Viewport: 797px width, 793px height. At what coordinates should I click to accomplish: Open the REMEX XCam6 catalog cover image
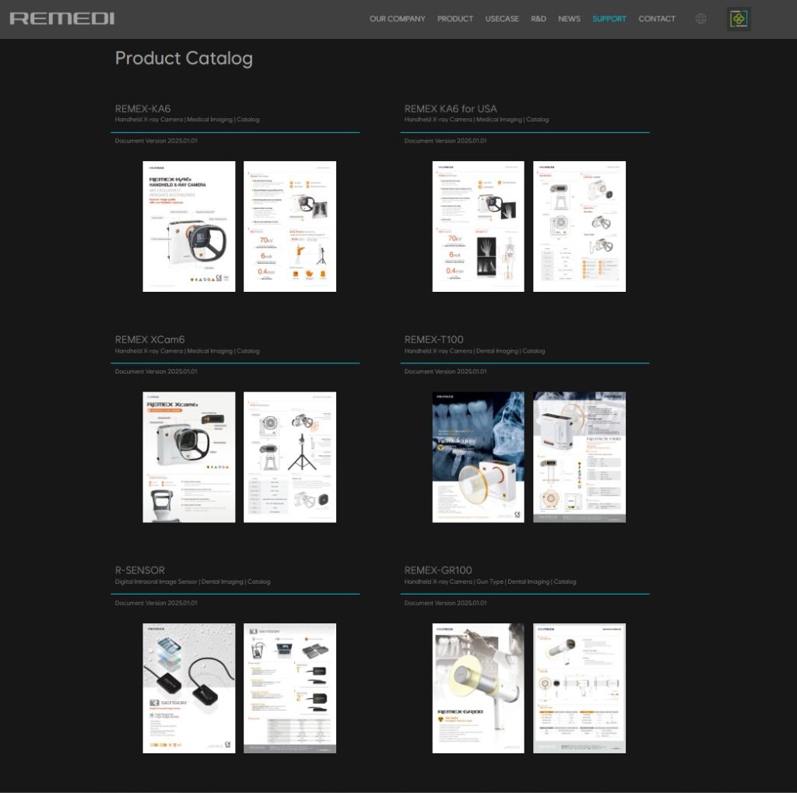coord(189,457)
